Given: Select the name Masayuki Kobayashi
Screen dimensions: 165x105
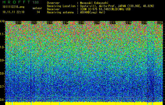Looking at the screenshot, I should coord(94,3).
